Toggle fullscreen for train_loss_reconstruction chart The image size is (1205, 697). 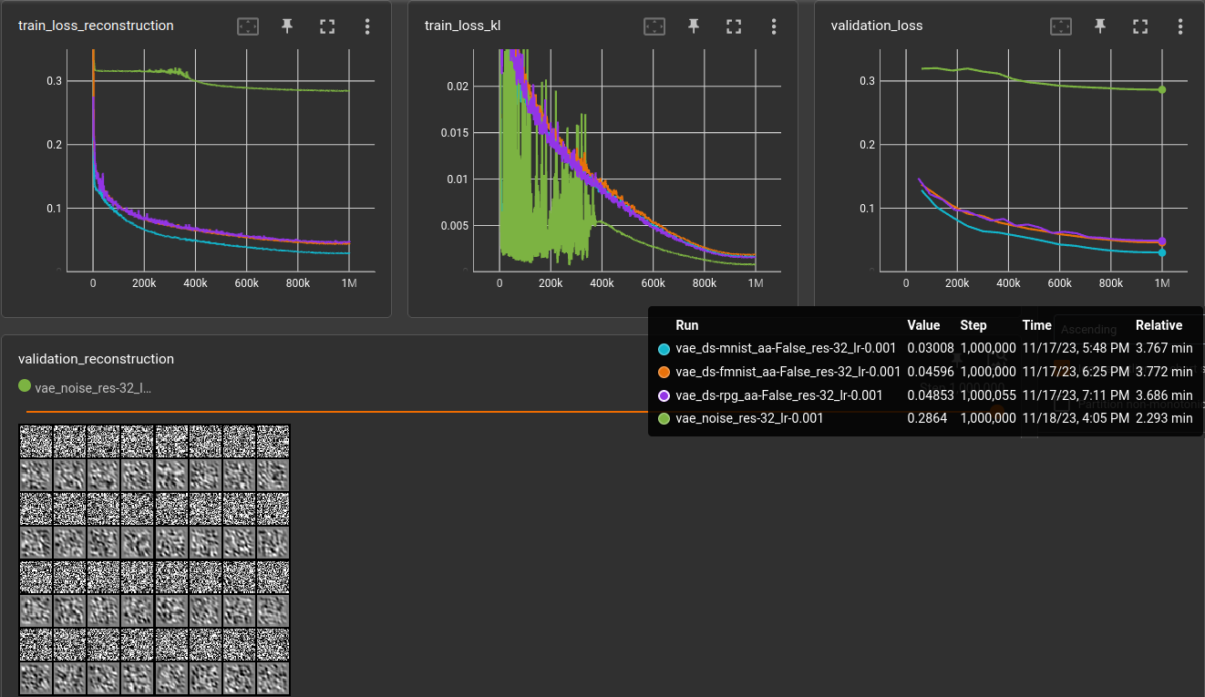[327, 26]
